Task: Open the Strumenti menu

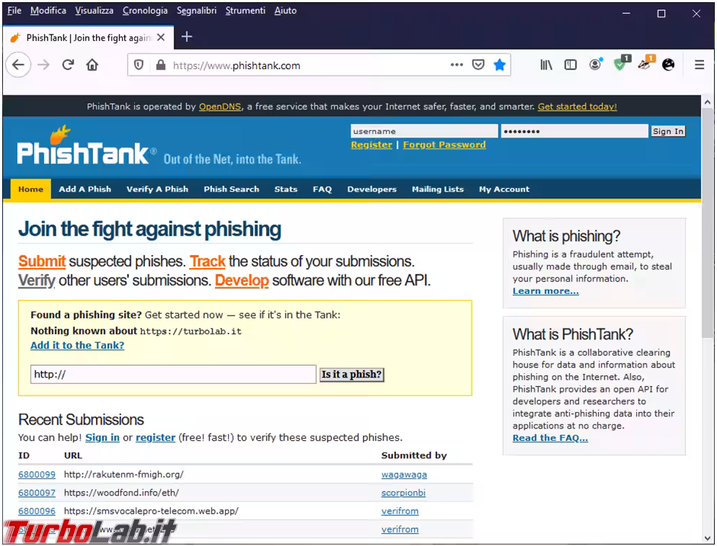Action: coord(245,11)
